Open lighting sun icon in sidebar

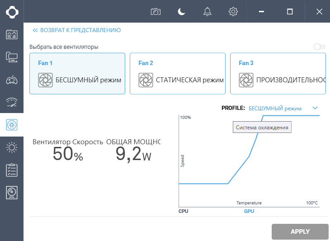click(x=12, y=147)
